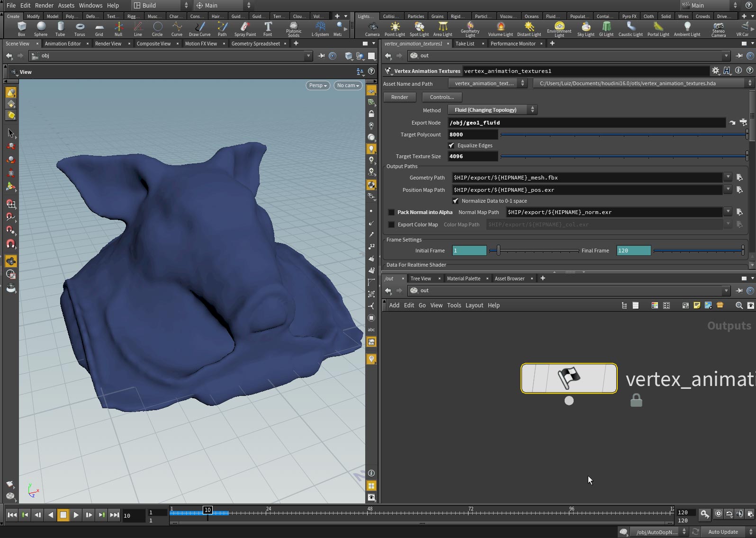Click the Camera shelf icon

372,29
